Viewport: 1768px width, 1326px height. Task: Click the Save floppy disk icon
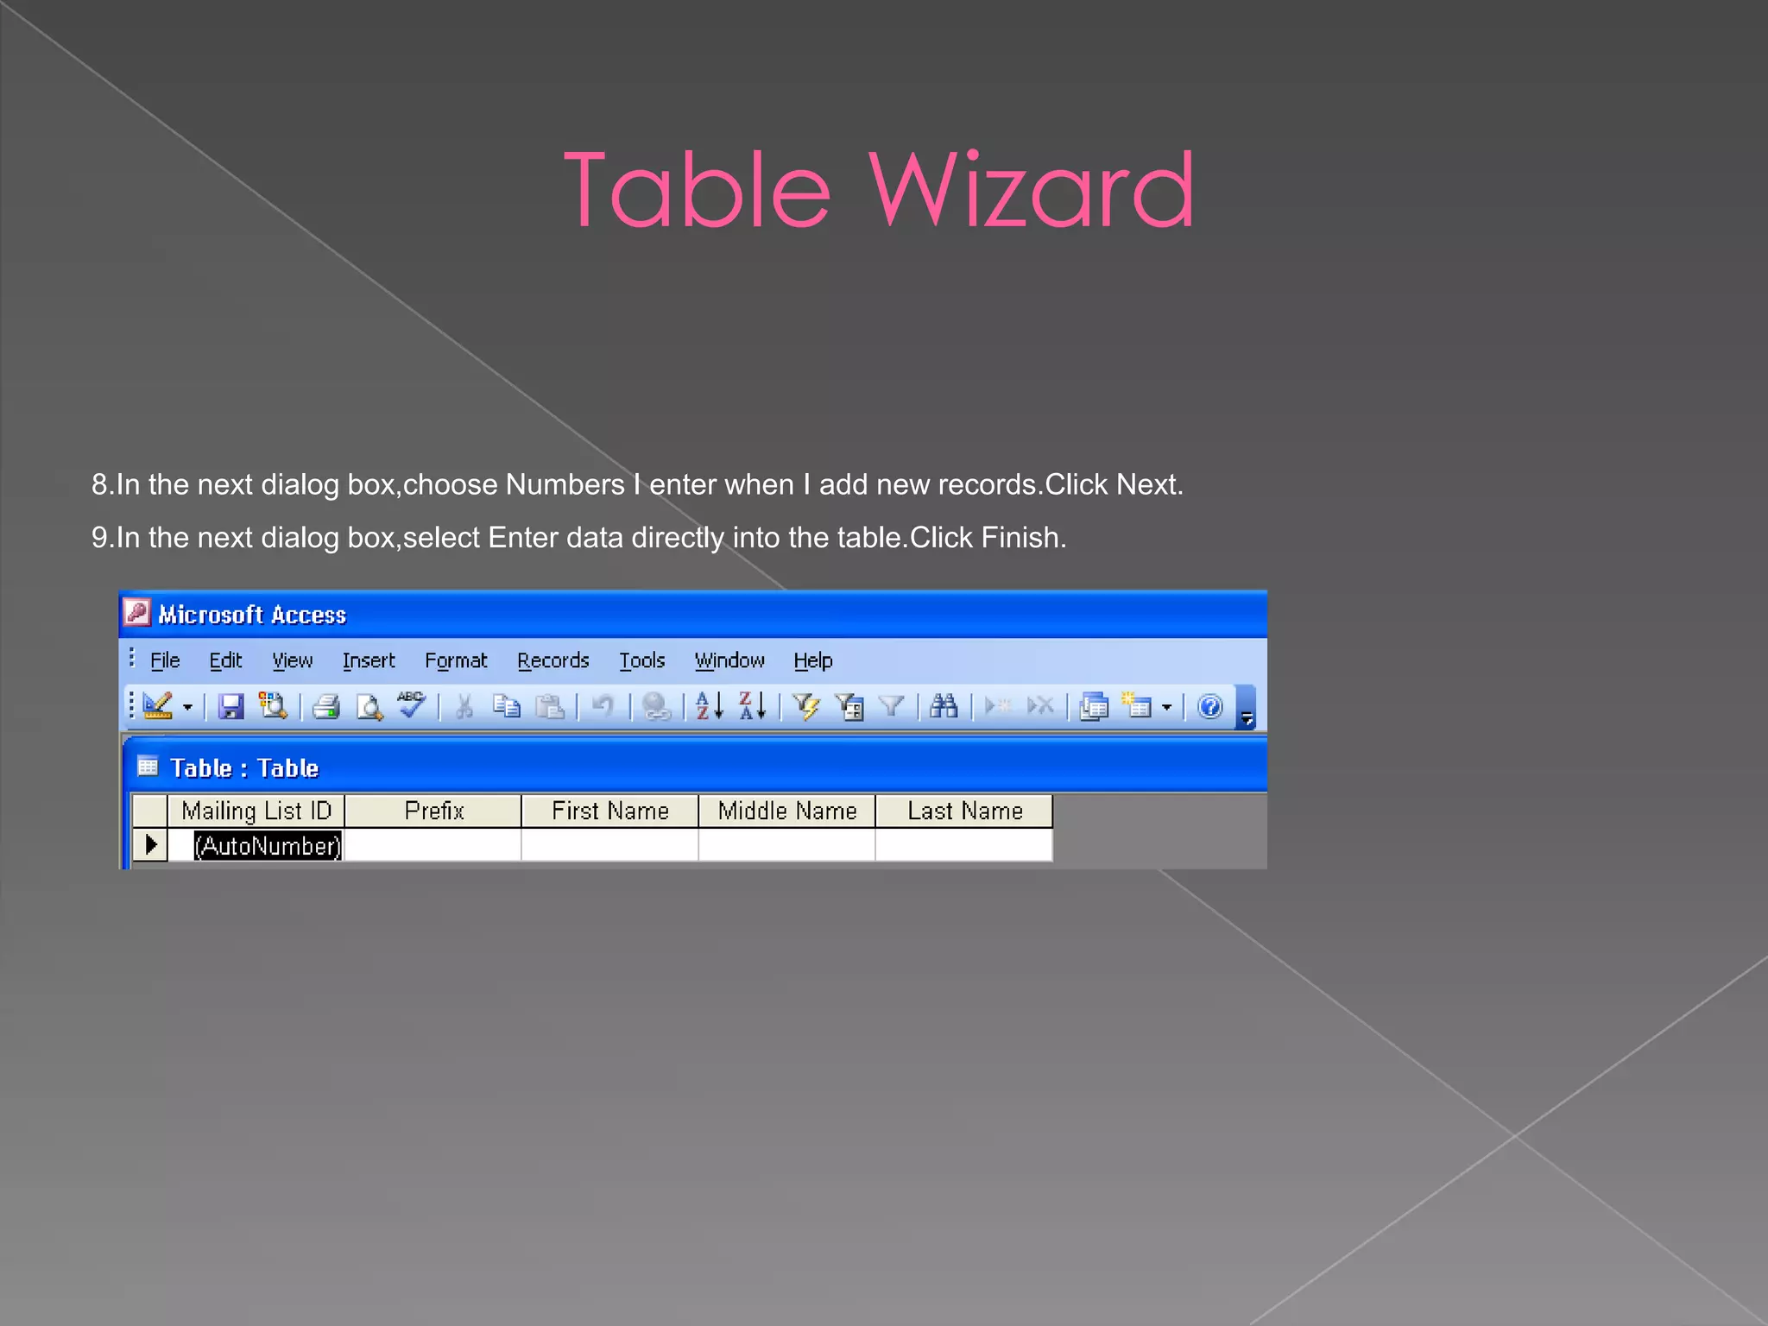pos(230,706)
